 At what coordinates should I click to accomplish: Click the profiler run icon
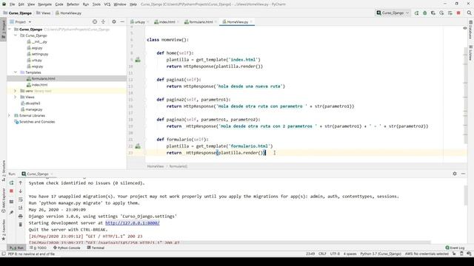click(441, 13)
